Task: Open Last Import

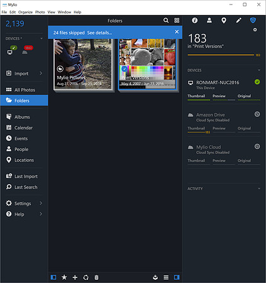Action: (x=24, y=176)
